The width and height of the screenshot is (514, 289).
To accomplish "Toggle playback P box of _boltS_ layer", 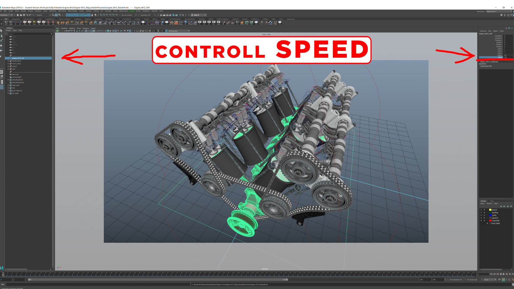I will (x=484, y=215).
